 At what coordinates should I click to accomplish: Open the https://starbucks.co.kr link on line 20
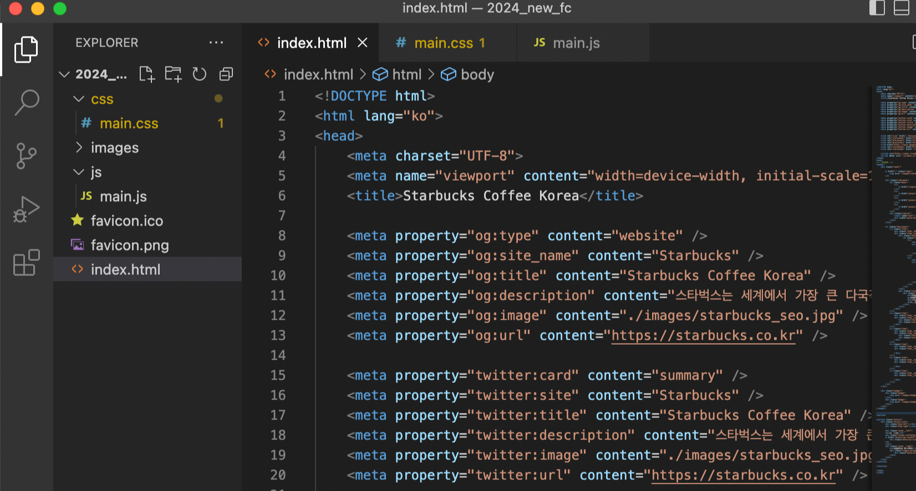click(743, 475)
